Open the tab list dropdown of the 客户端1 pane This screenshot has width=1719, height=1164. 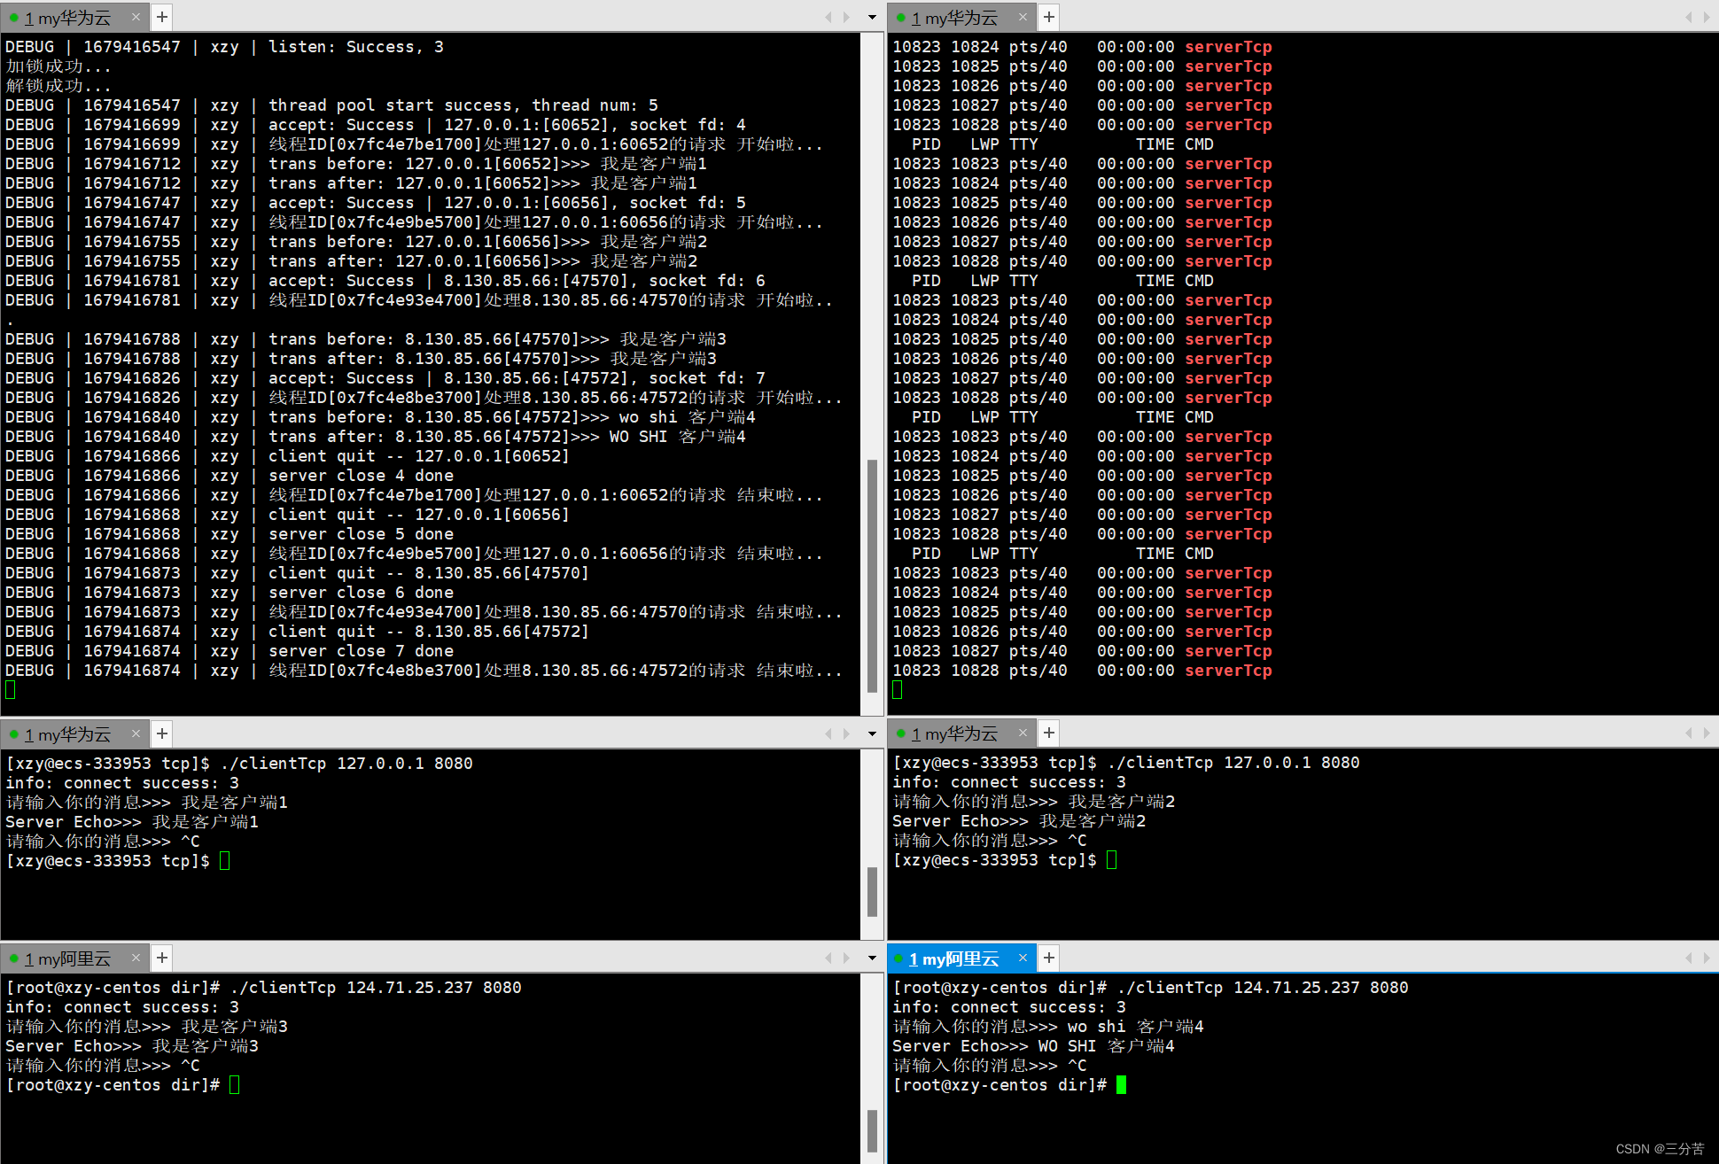click(872, 734)
